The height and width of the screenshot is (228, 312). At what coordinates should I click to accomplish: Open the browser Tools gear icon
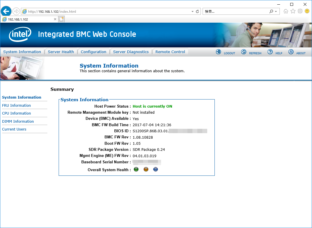[x=300, y=11]
